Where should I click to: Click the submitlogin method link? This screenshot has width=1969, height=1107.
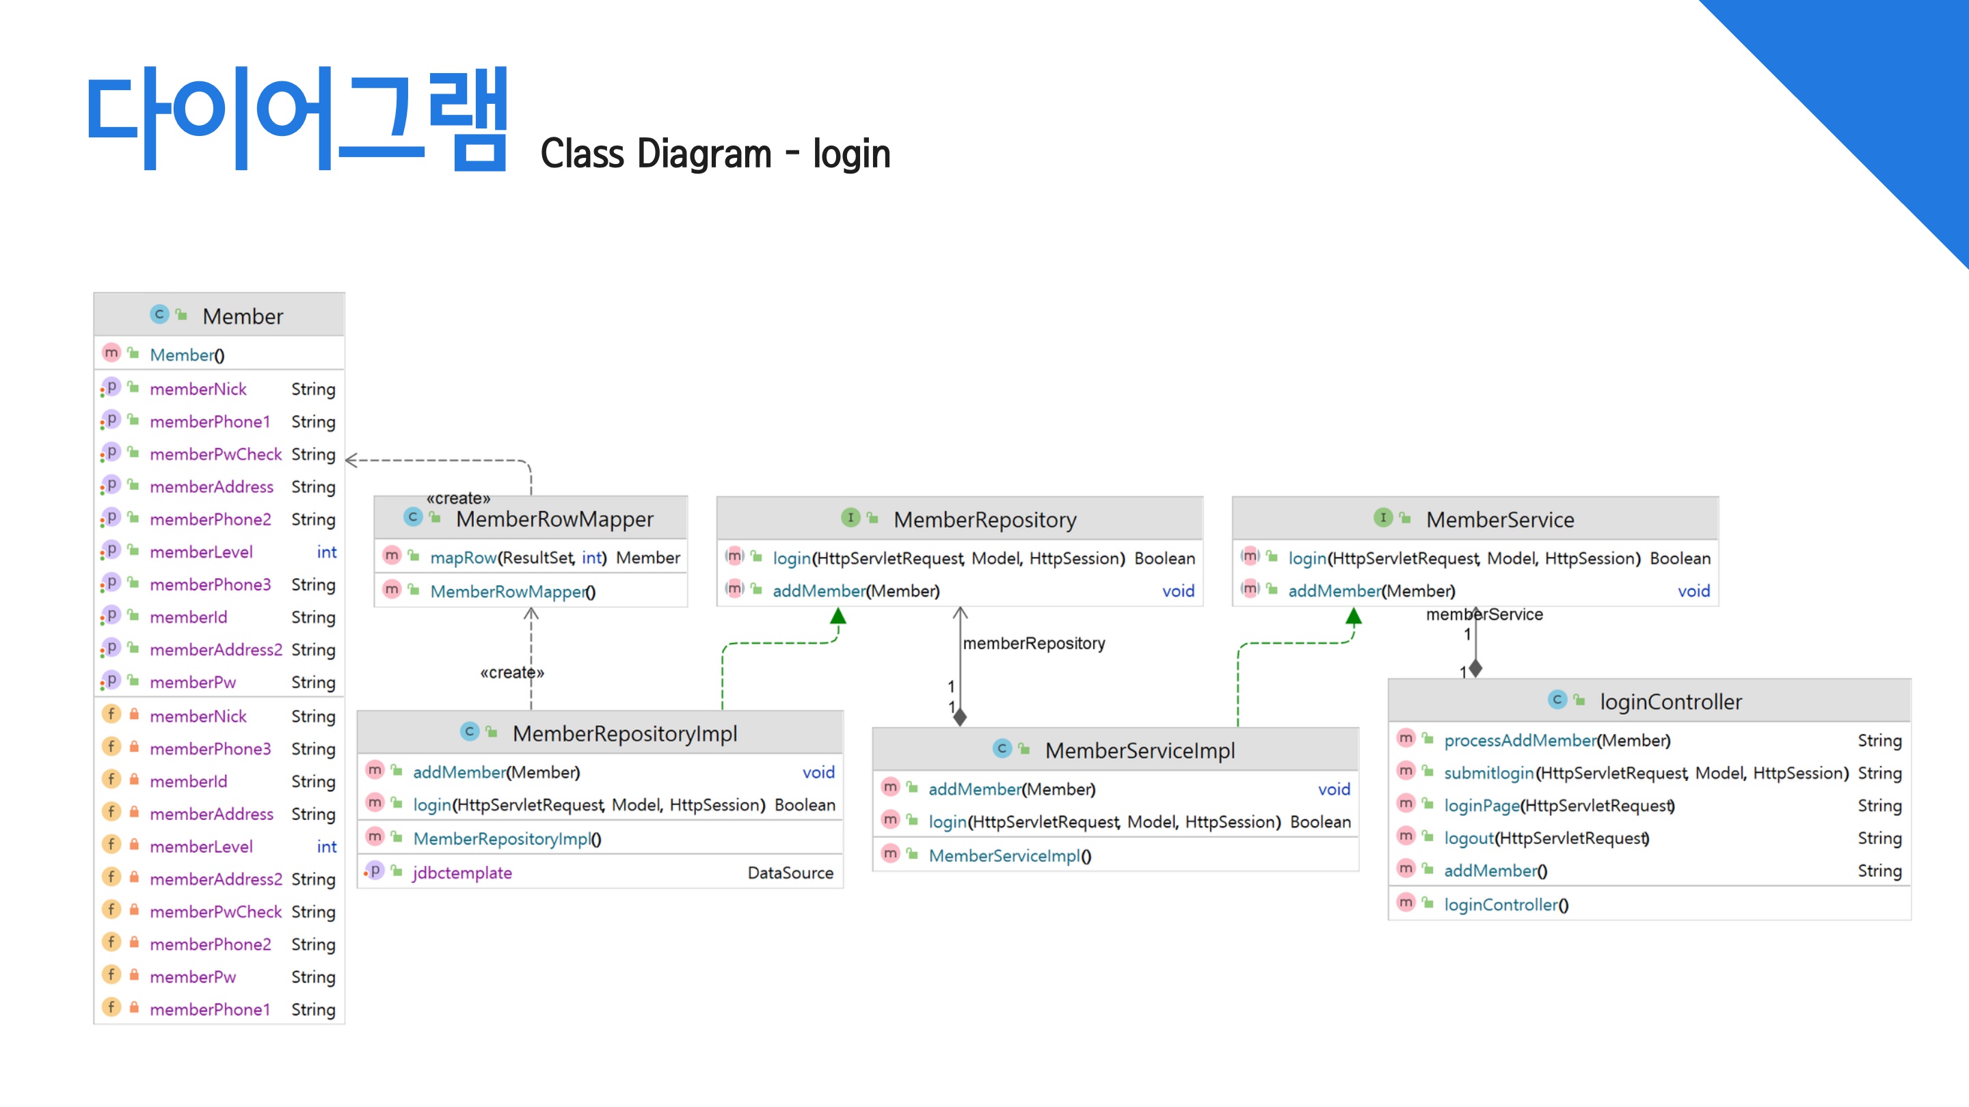tap(1488, 773)
